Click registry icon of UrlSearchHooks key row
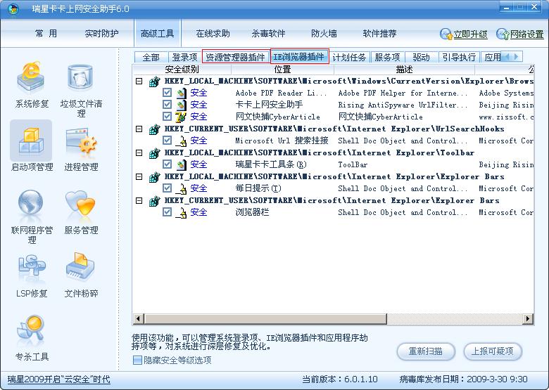Image resolution: width=549 pixels, height=390 pixels. tap(154, 129)
